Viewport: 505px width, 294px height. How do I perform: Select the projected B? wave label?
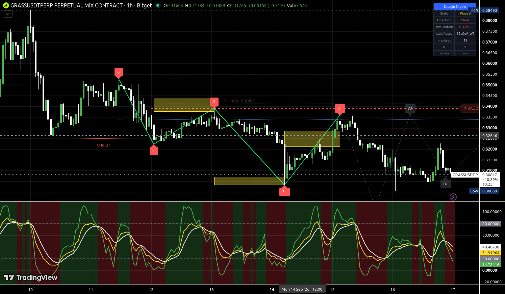(x=446, y=184)
